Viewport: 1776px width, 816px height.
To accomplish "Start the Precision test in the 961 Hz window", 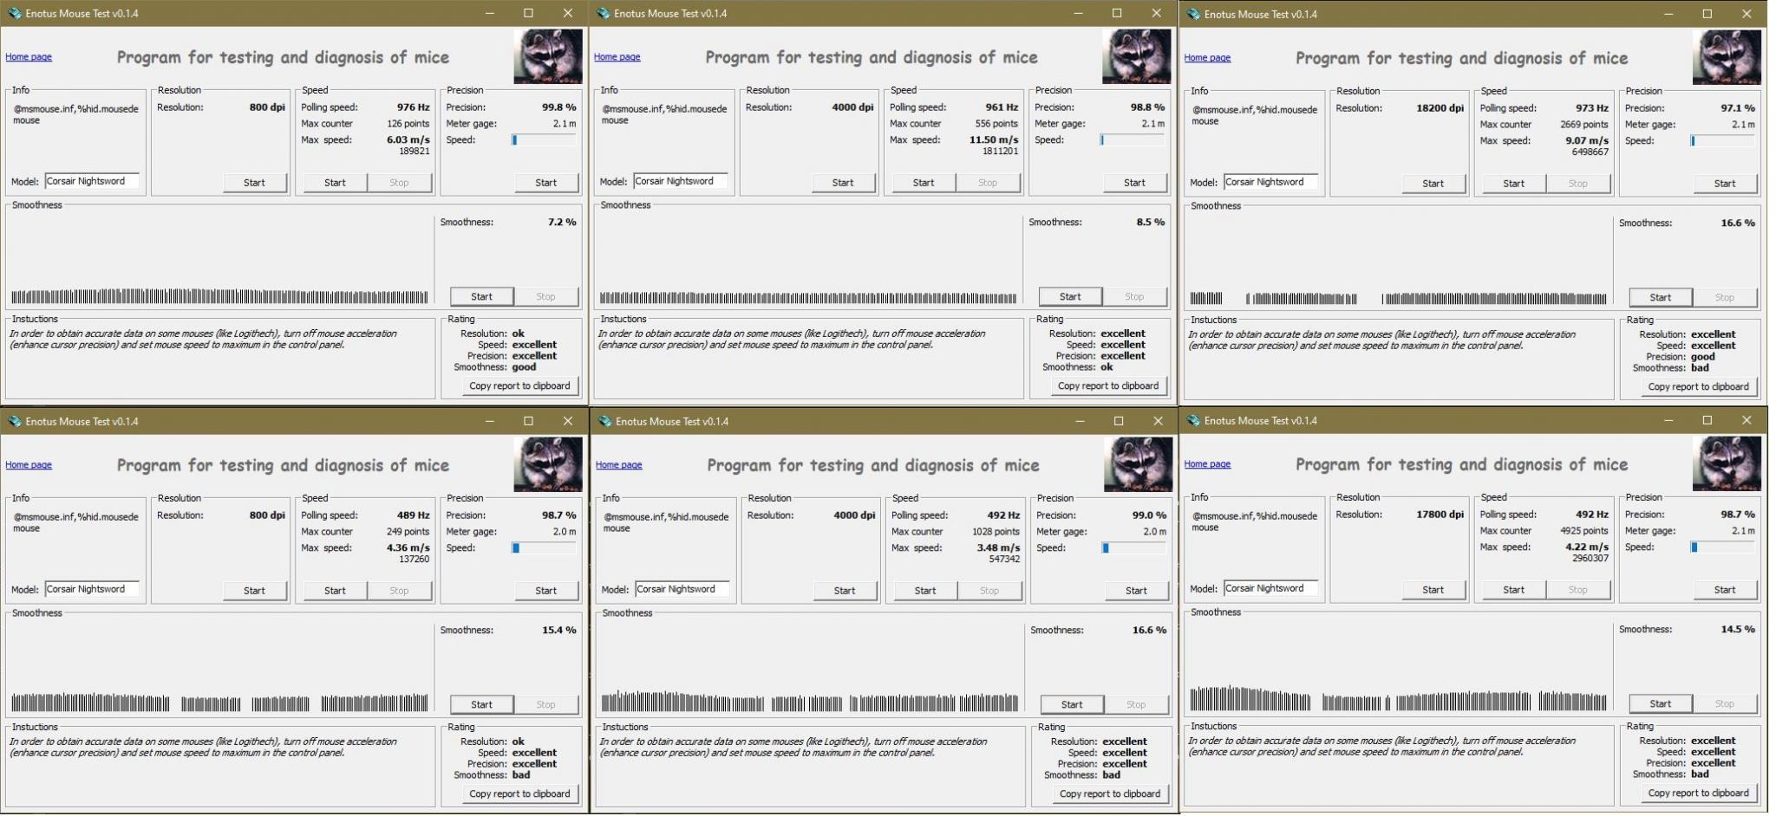I will [1134, 183].
